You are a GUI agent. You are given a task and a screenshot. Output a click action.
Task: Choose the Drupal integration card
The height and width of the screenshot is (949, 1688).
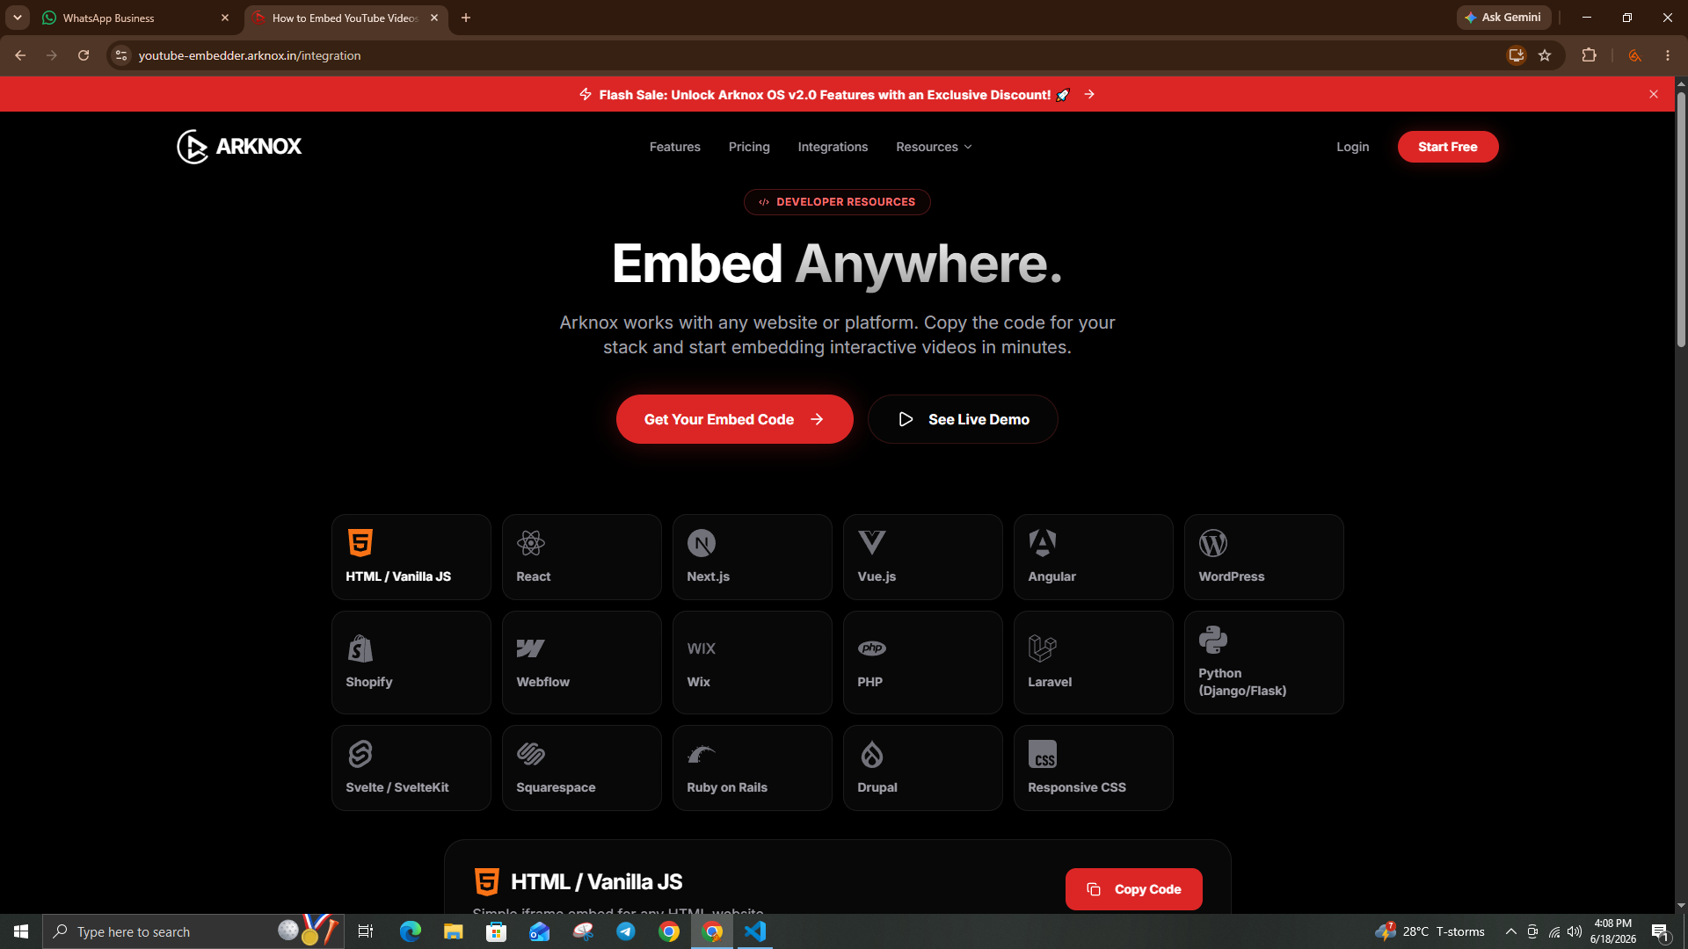[922, 768]
